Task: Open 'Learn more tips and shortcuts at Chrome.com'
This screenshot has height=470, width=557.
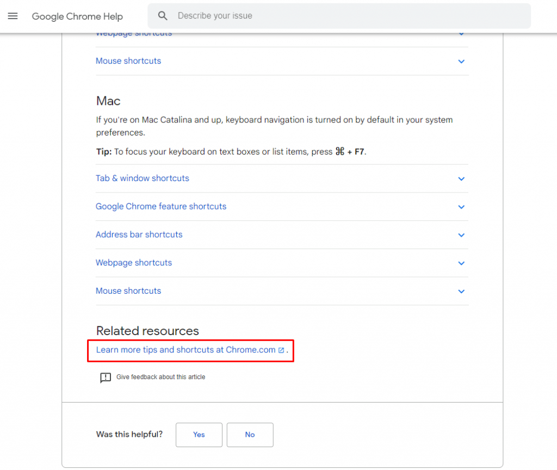Action: tap(186, 350)
